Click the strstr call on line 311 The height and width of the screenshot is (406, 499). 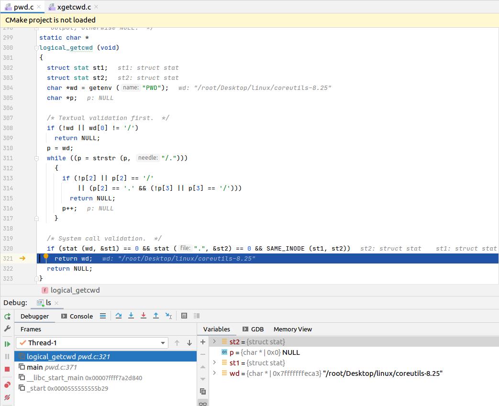tap(104, 158)
